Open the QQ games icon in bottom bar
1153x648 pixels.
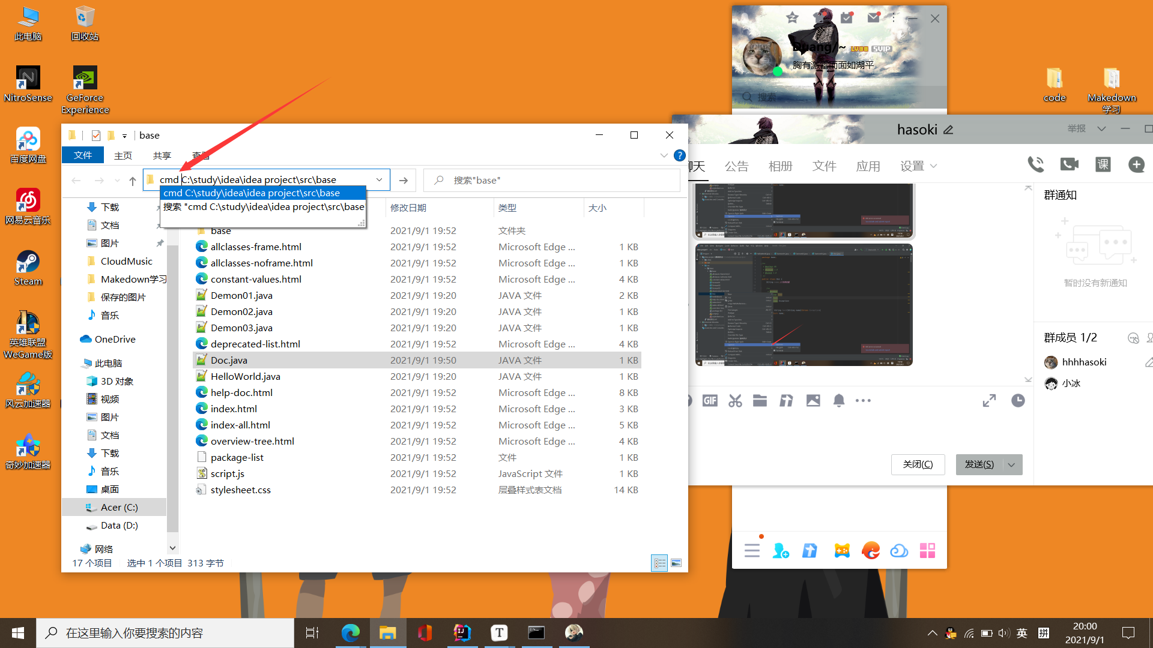[x=842, y=550]
